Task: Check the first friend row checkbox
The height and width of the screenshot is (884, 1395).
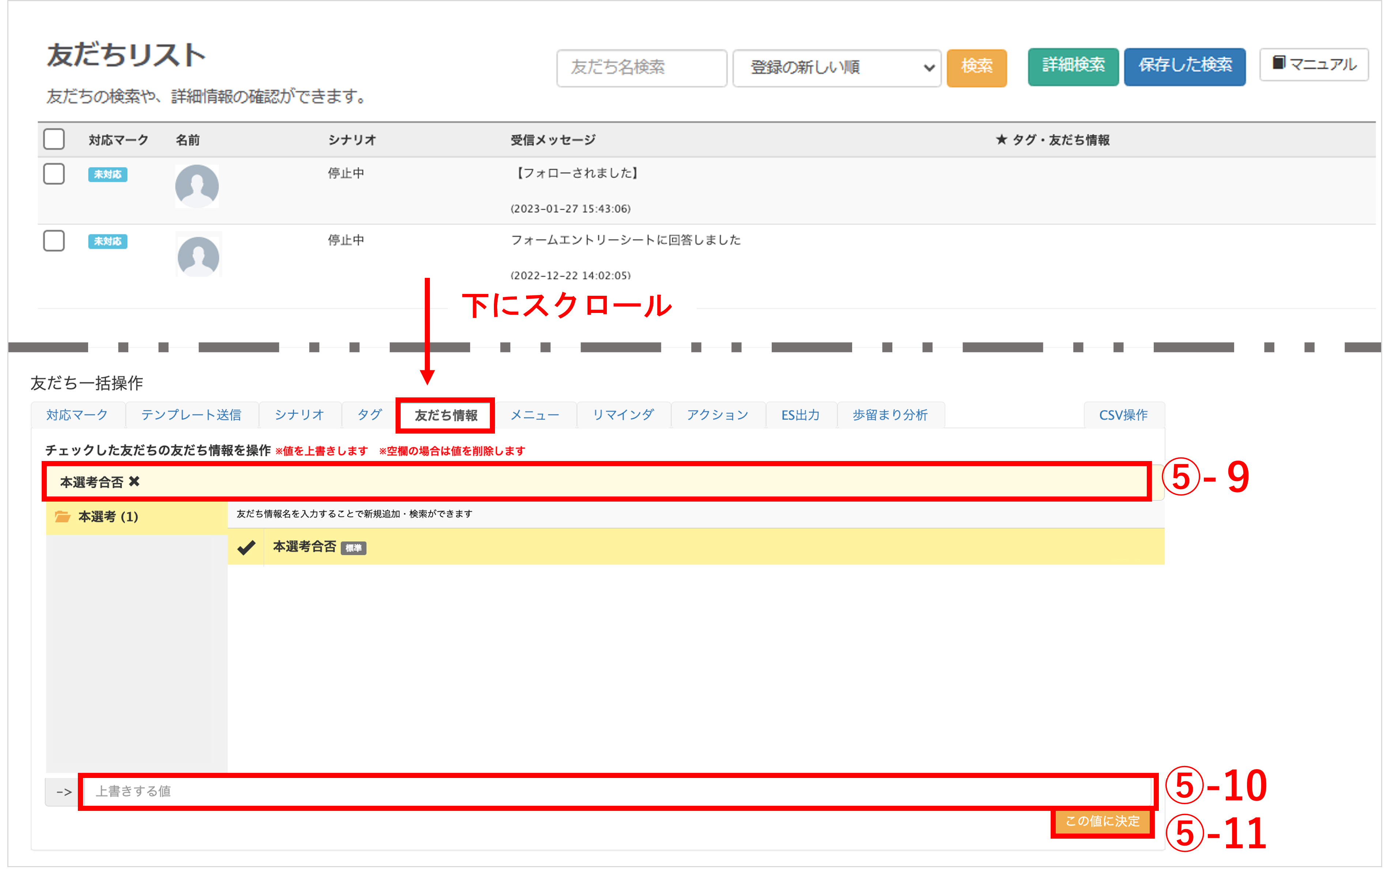Action: [x=54, y=173]
